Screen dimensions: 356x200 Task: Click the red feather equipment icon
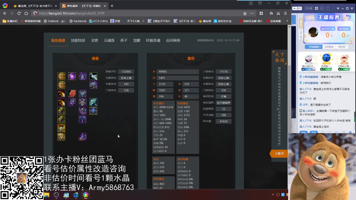pos(72,93)
